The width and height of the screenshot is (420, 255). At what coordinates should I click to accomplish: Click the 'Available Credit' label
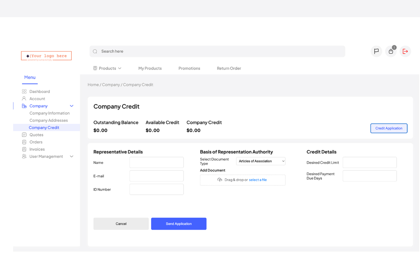(x=162, y=122)
